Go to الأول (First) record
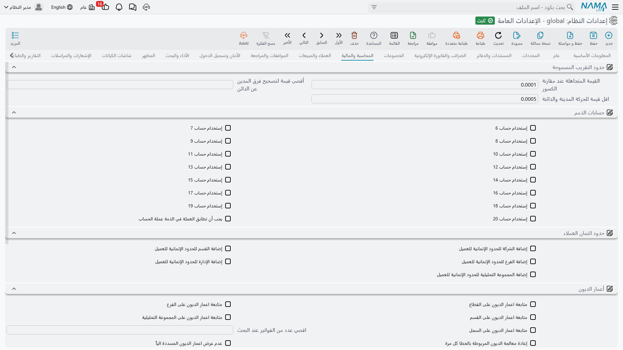 tap(339, 35)
